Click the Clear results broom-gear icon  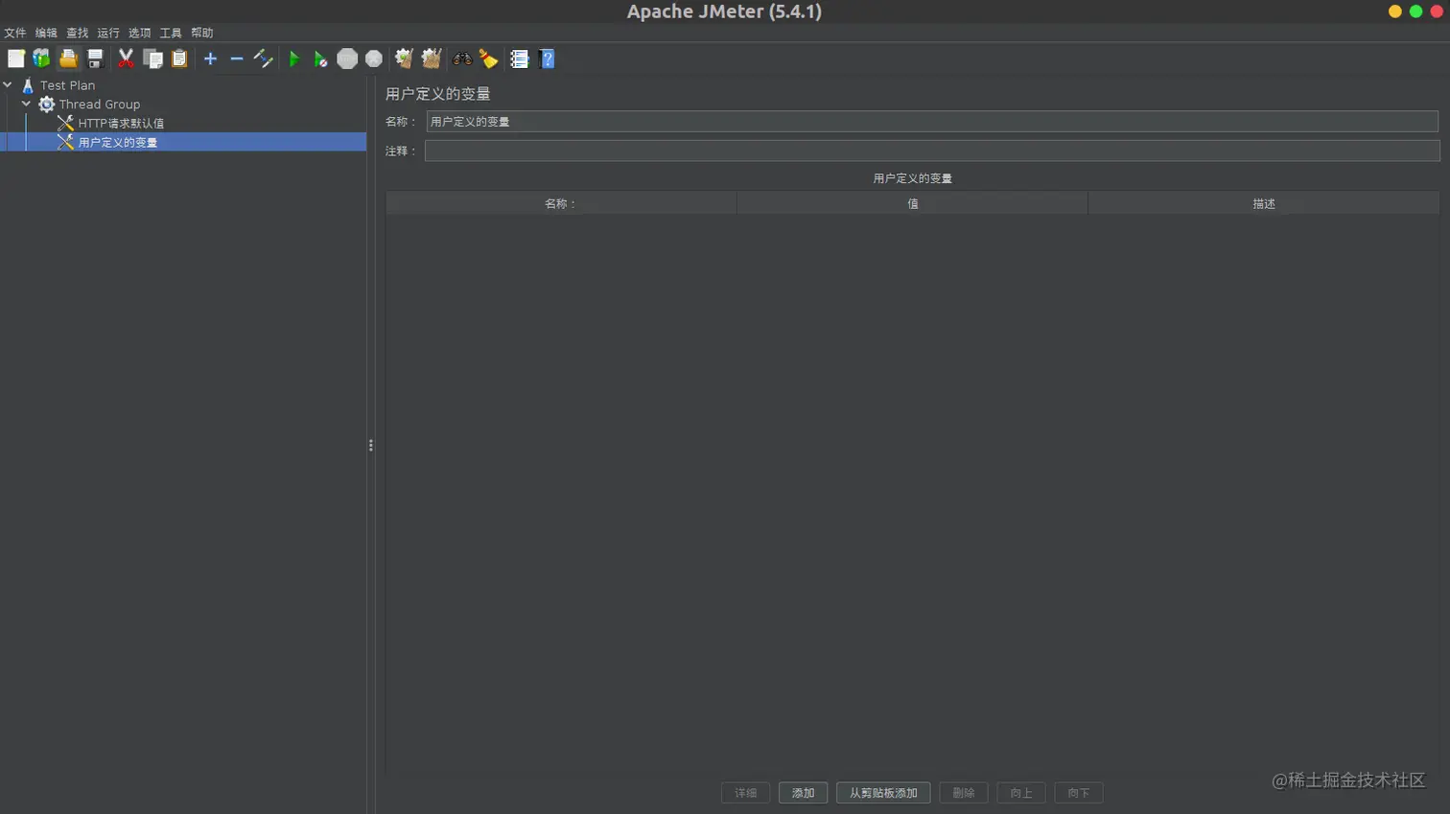[x=404, y=59]
